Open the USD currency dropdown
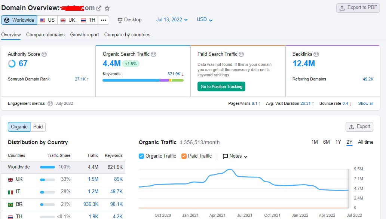This screenshot has width=386, height=219. [205, 19]
